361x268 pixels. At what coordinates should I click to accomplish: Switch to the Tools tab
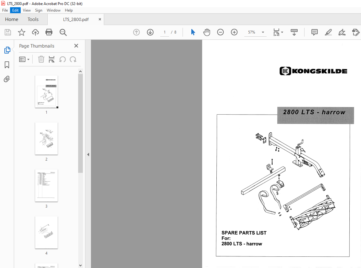33,19
